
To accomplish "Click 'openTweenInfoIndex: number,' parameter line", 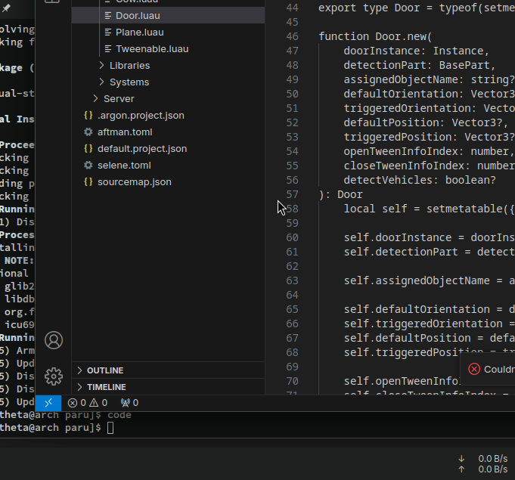I will point(429,151).
